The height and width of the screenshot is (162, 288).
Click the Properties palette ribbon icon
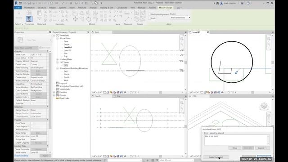pos(29,19)
